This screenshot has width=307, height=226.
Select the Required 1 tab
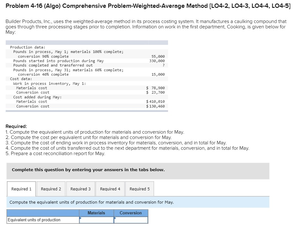tap(21, 188)
